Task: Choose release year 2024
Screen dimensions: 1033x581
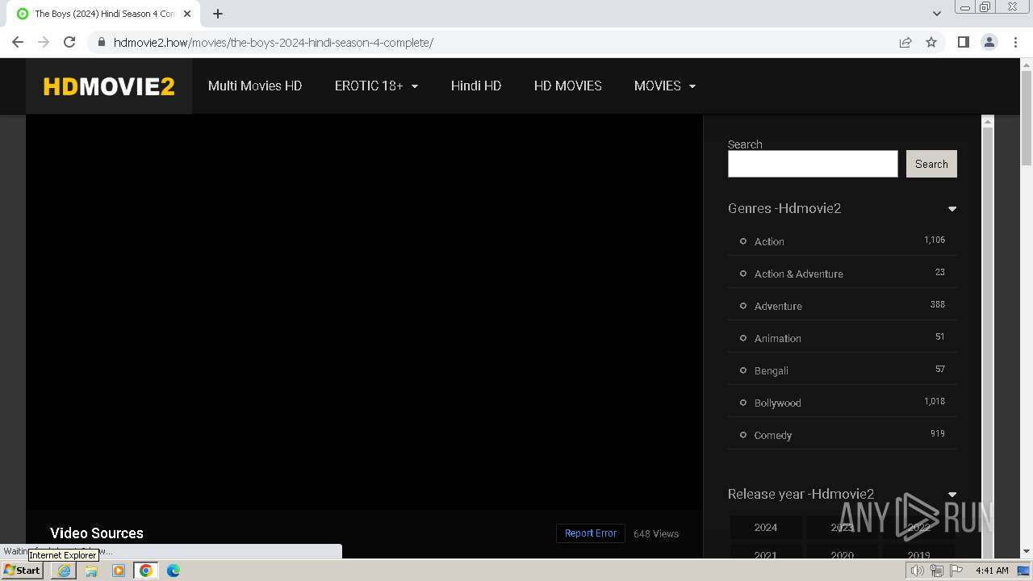Action: tap(766, 527)
